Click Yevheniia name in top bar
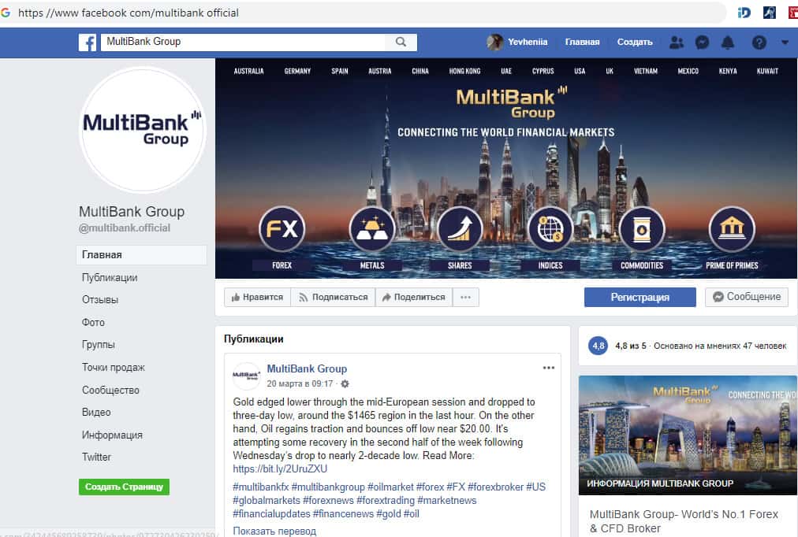The image size is (798, 537). [x=528, y=43]
